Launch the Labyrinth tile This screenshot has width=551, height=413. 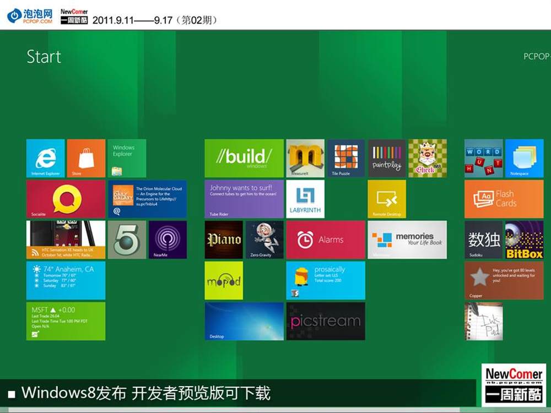[x=305, y=199]
